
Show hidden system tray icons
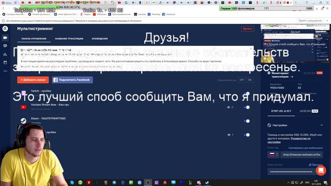(x=288, y=182)
